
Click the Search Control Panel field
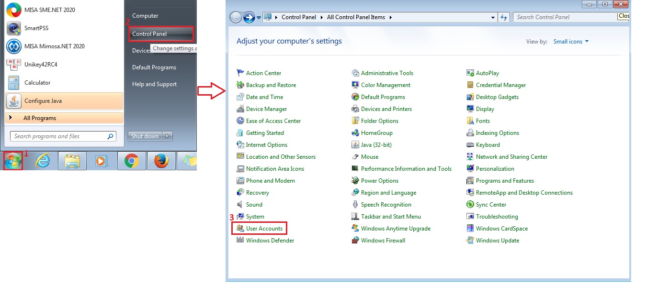click(565, 17)
